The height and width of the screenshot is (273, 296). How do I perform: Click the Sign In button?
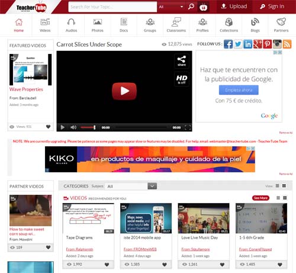[272, 7]
